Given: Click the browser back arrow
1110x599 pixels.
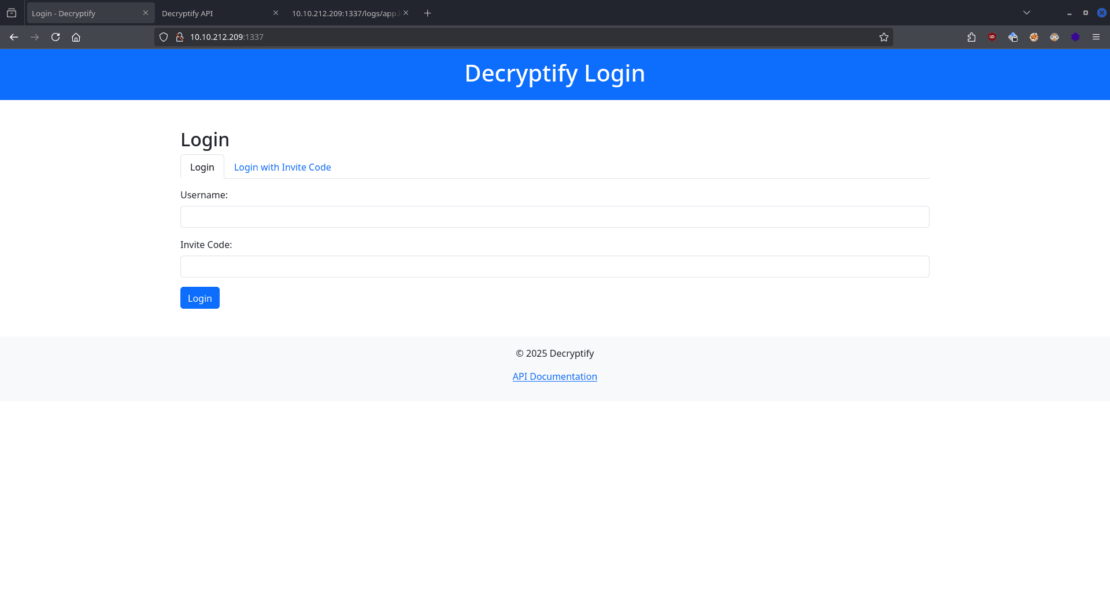Looking at the screenshot, I should tap(14, 37).
